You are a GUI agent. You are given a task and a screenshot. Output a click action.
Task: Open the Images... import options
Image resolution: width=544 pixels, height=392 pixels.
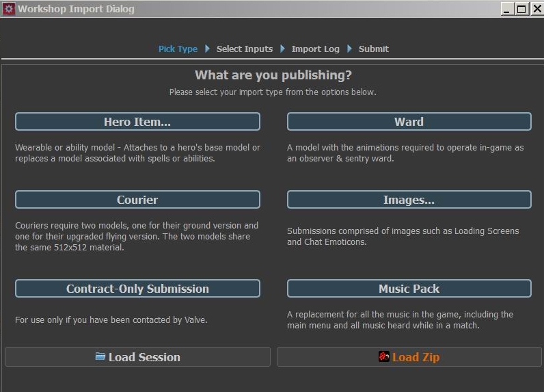point(409,200)
